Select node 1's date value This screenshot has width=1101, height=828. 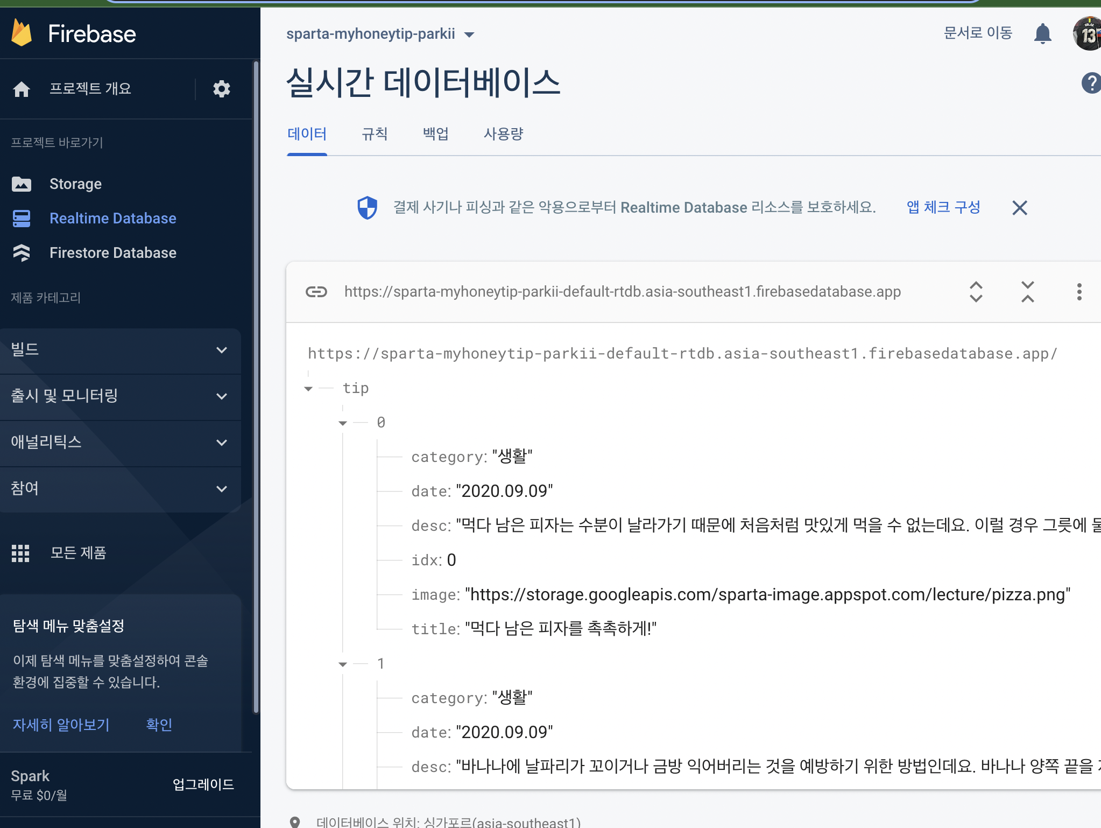504,732
